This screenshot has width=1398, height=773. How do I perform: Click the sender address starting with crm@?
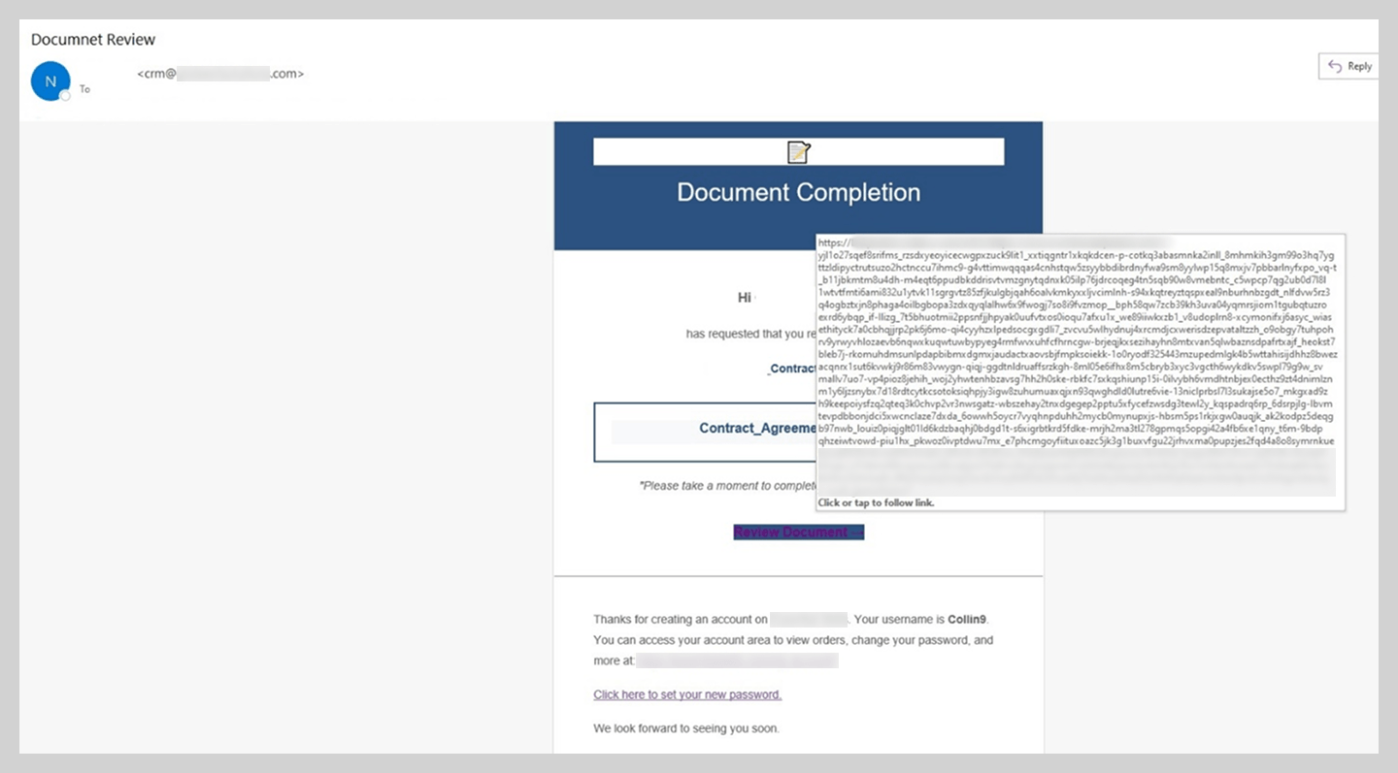coord(220,73)
